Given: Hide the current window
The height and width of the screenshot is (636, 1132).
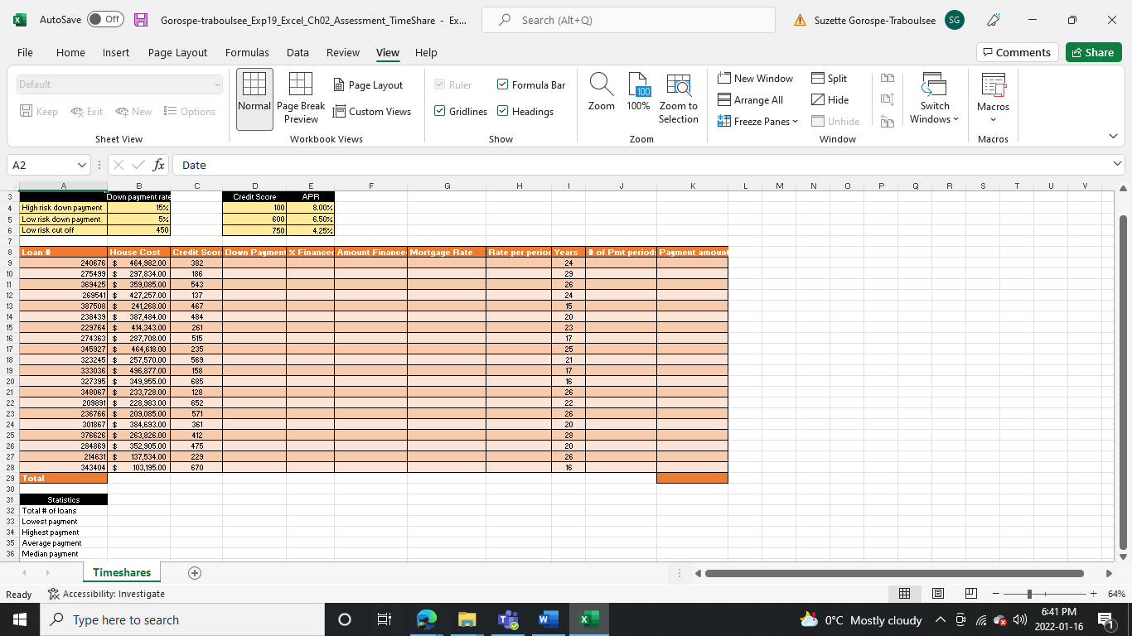Looking at the screenshot, I should [830, 100].
